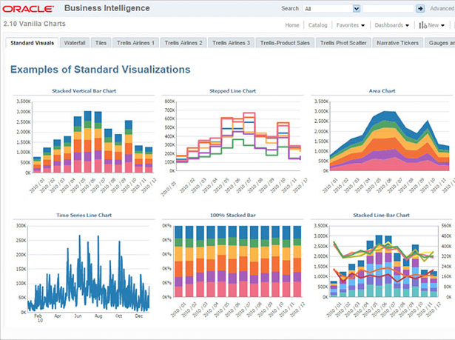Click the Area Chart title
This screenshot has height=340, width=455.
(x=382, y=90)
